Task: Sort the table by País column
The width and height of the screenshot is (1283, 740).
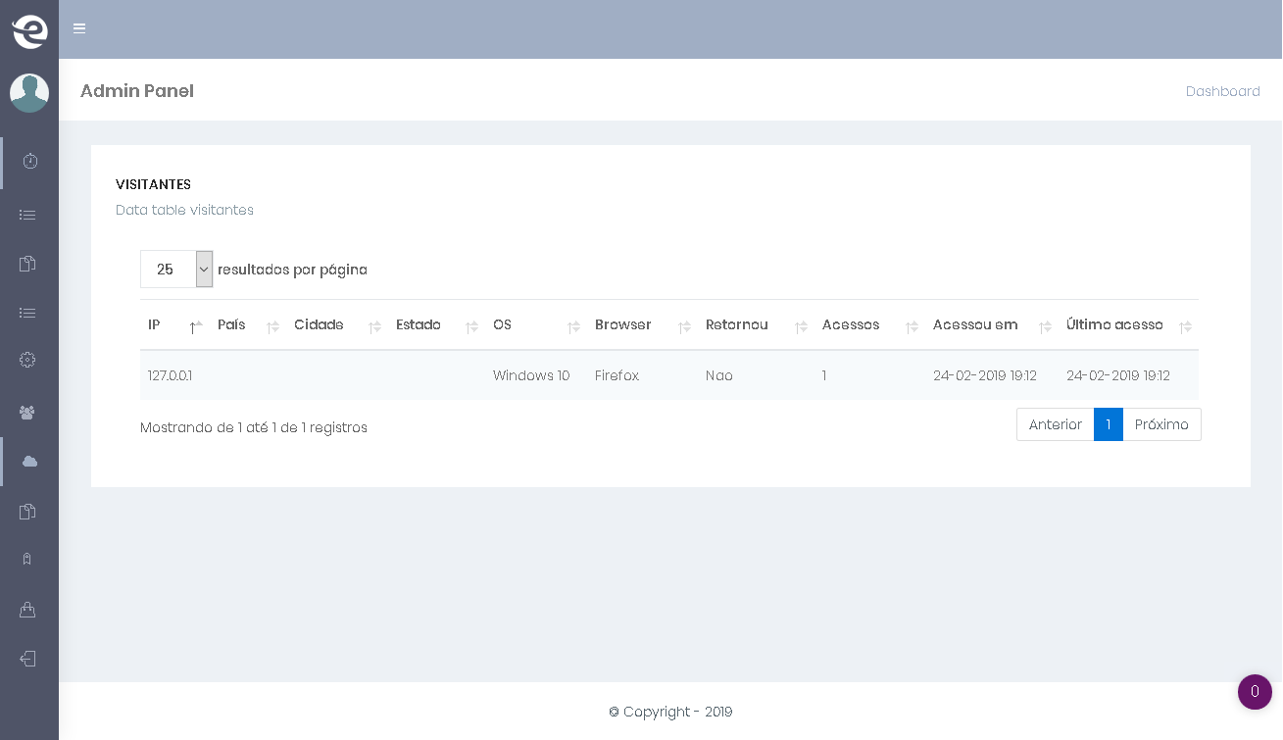Action: [x=248, y=325]
